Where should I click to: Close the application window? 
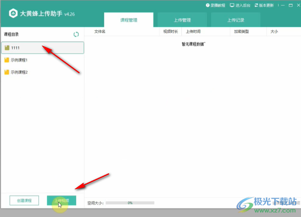point(299,5)
